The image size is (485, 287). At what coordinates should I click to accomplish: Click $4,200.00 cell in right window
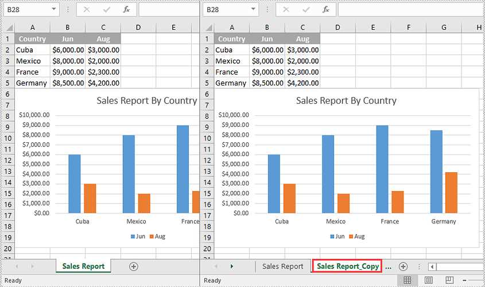(302, 83)
